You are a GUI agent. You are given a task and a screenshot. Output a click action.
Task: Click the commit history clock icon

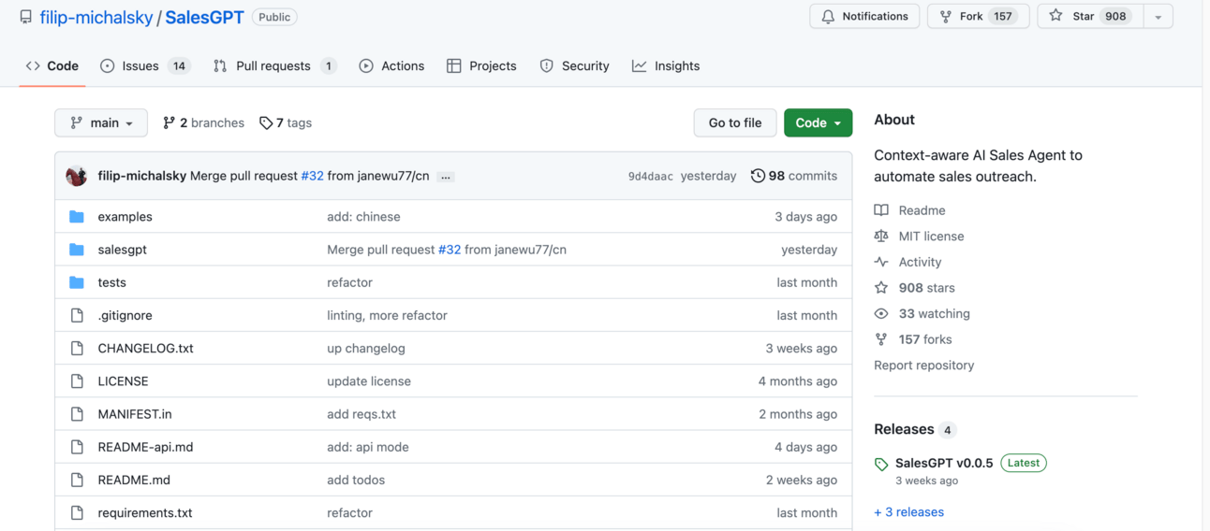click(758, 176)
